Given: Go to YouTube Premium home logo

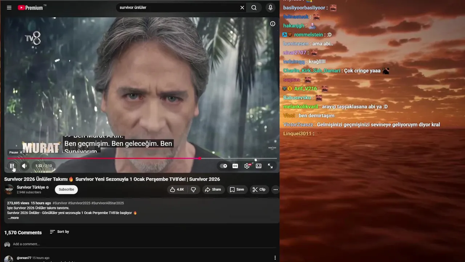Looking at the screenshot, I should tap(31, 8).
